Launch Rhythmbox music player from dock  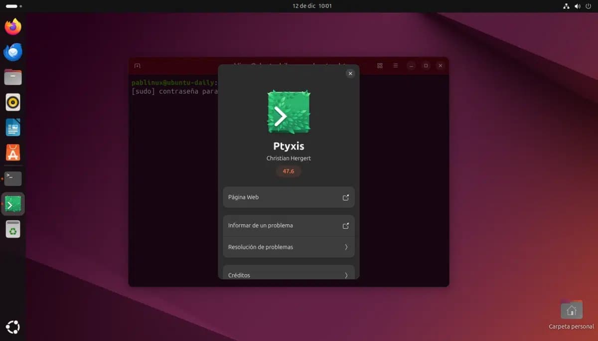[x=13, y=102]
